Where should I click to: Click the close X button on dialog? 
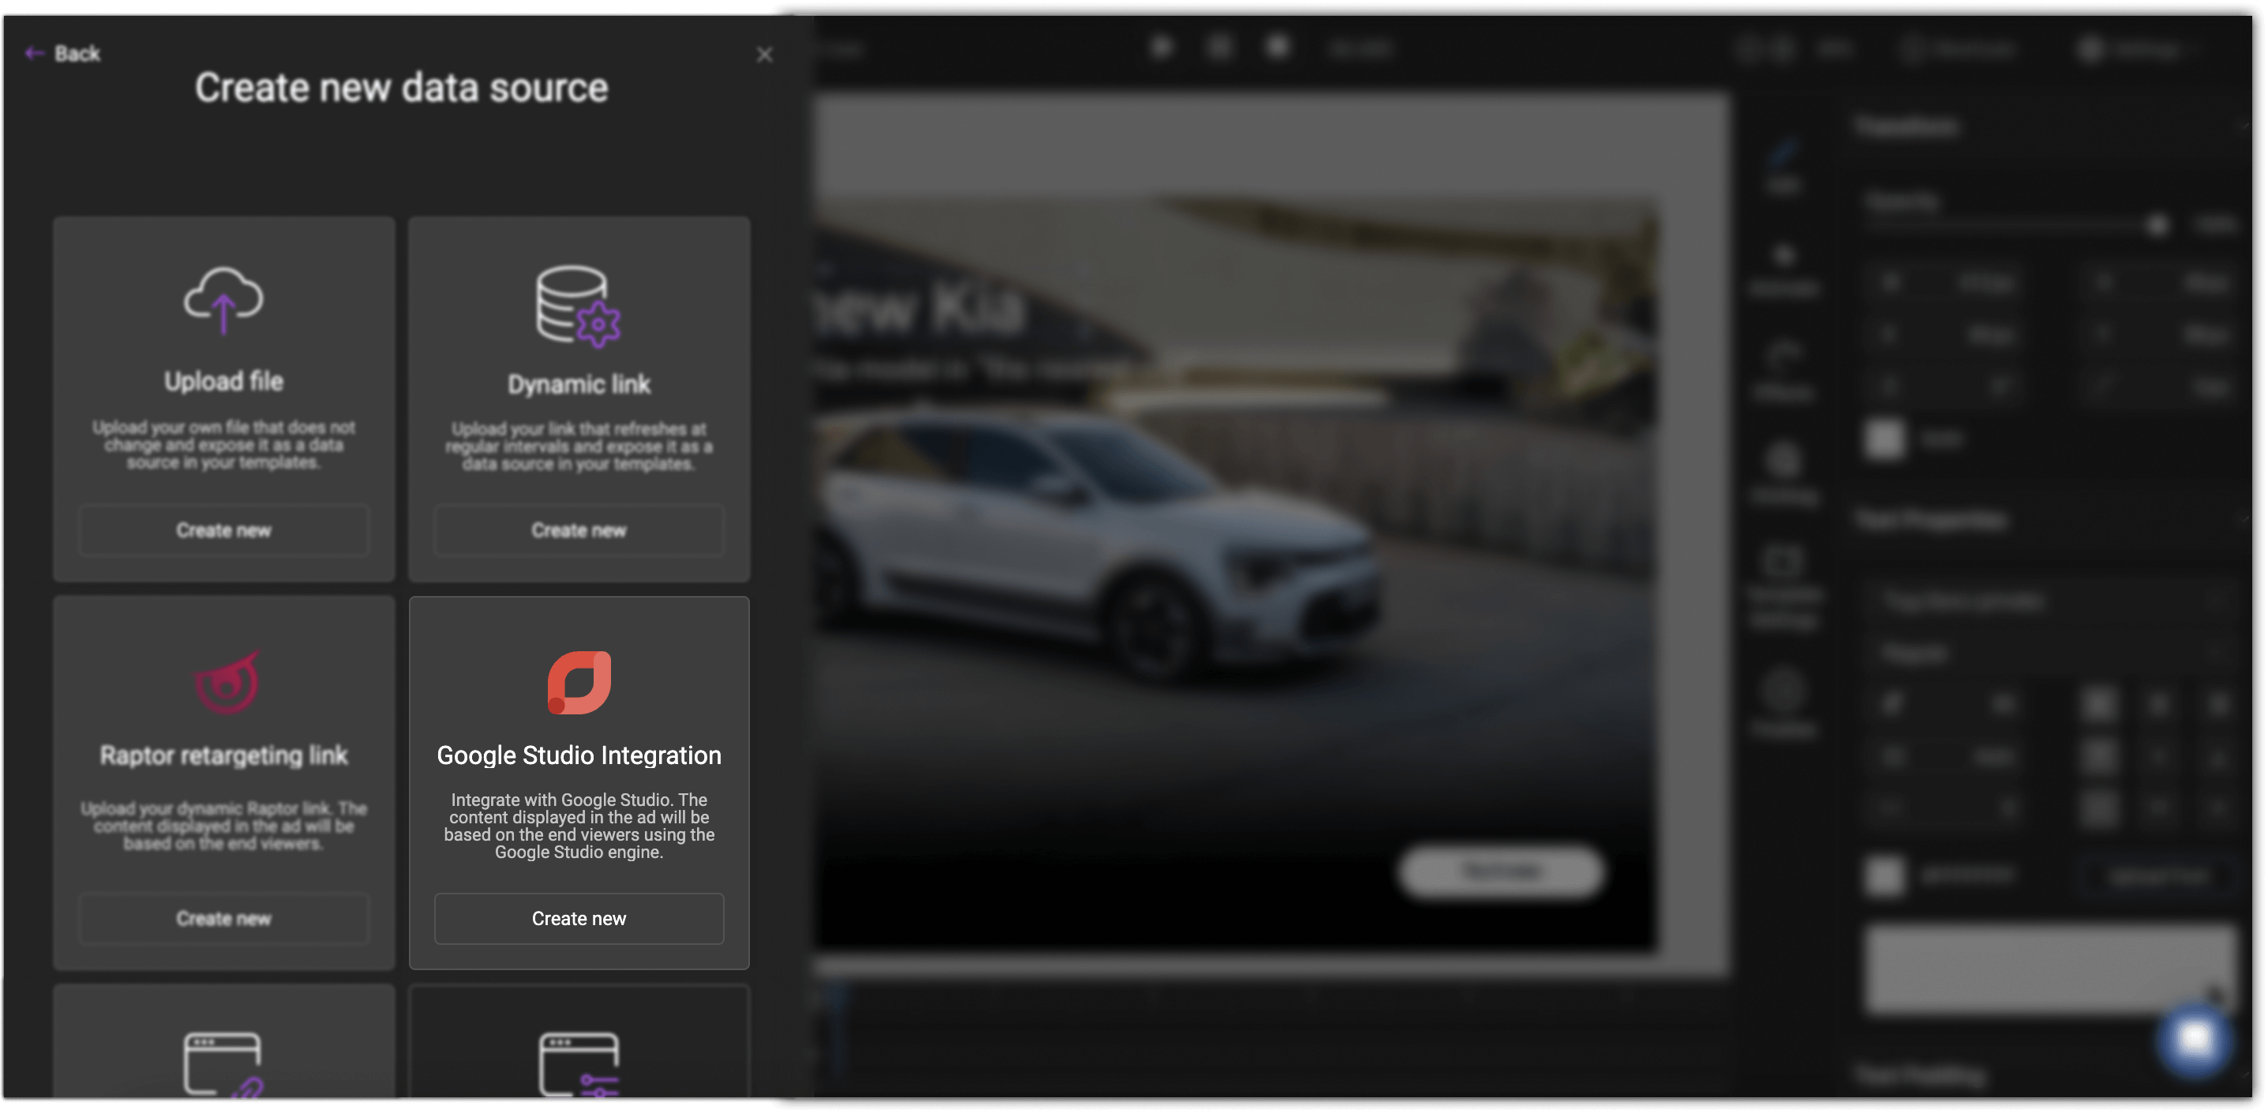click(x=765, y=55)
